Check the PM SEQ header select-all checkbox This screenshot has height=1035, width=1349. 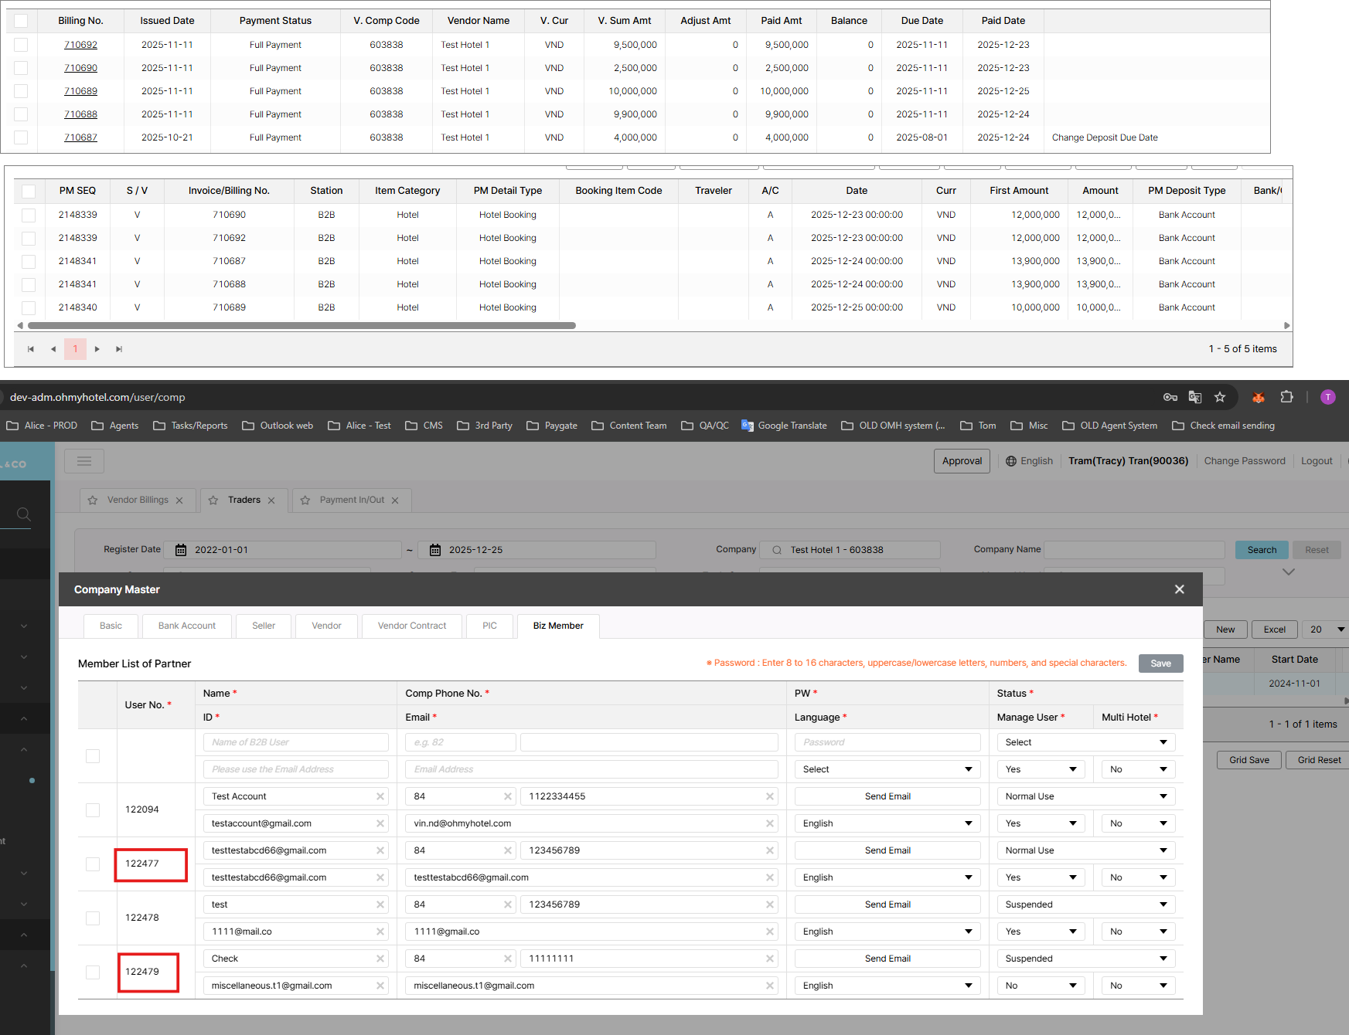click(29, 191)
